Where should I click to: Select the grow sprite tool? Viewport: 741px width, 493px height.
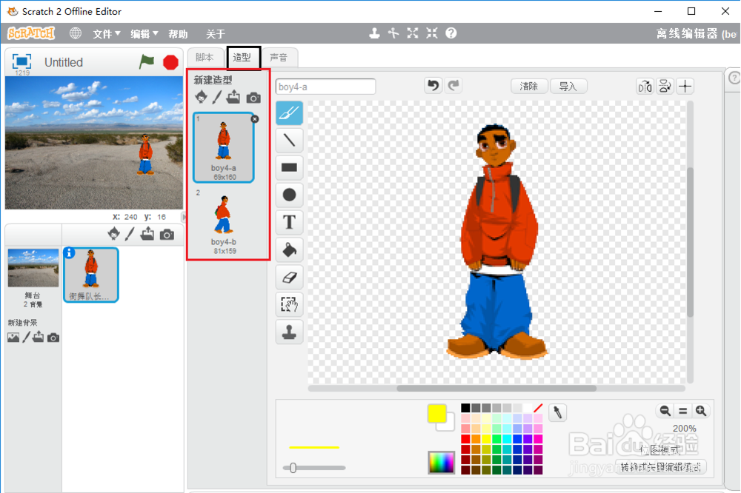[413, 33]
